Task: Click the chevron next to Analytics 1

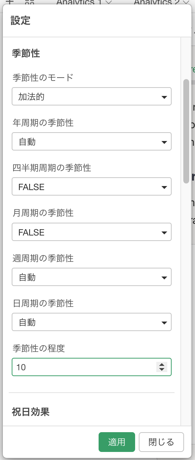Action: [108, 2]
